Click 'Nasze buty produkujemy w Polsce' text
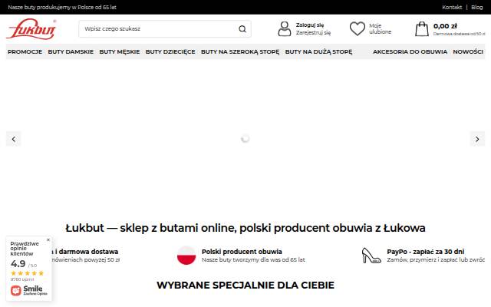The image size is (491, 307). (x=62, y=7)
